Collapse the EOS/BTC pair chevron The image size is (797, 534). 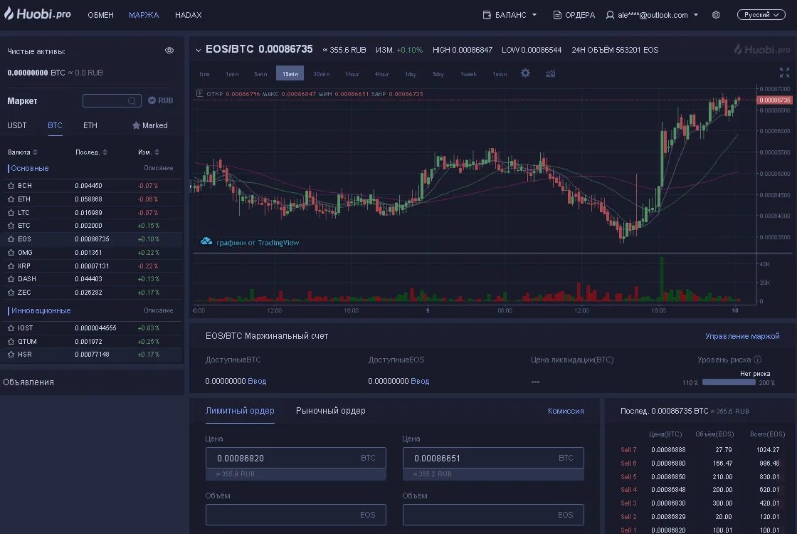tap(199, 50)
